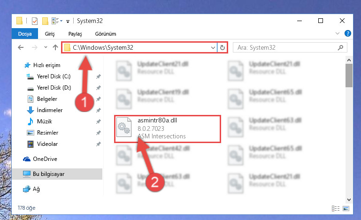Expand the address bar history dropdown
361x220 pixels.
(213, 48)
